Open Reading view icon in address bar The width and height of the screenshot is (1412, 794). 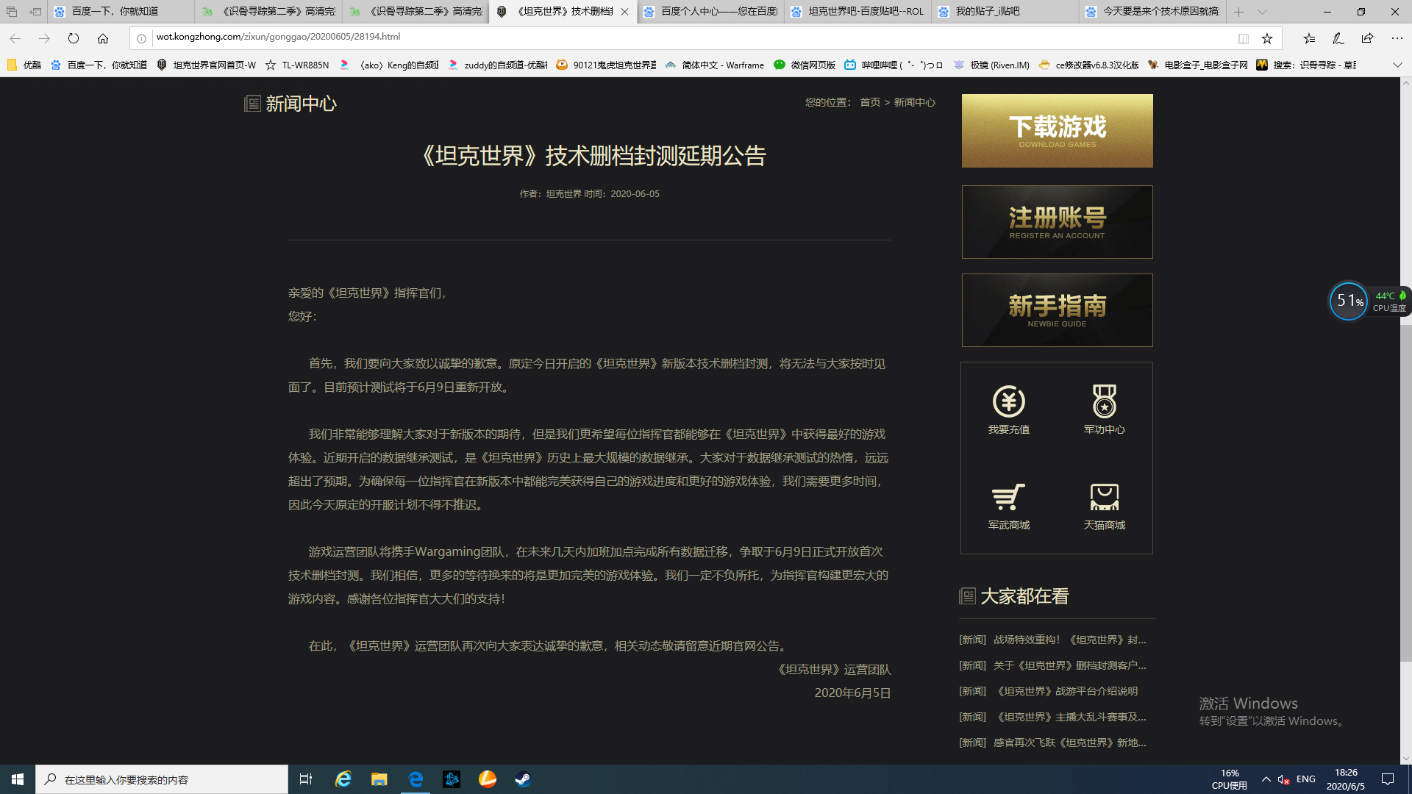1243,38
